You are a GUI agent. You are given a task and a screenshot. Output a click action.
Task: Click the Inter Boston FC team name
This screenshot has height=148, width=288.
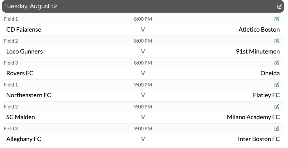(x=259, y=139)
